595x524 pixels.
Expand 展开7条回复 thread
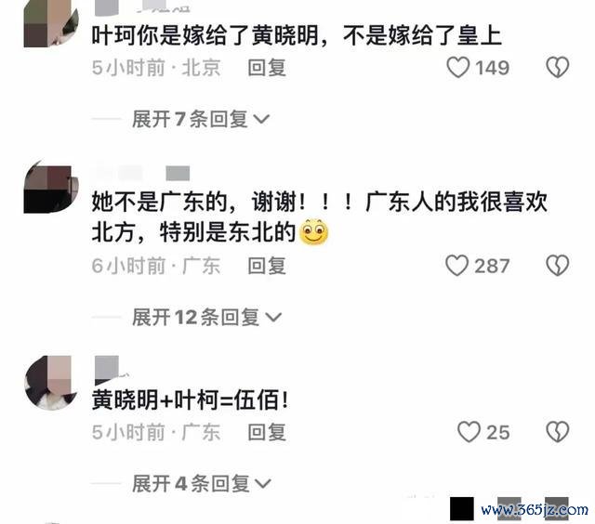201,119
